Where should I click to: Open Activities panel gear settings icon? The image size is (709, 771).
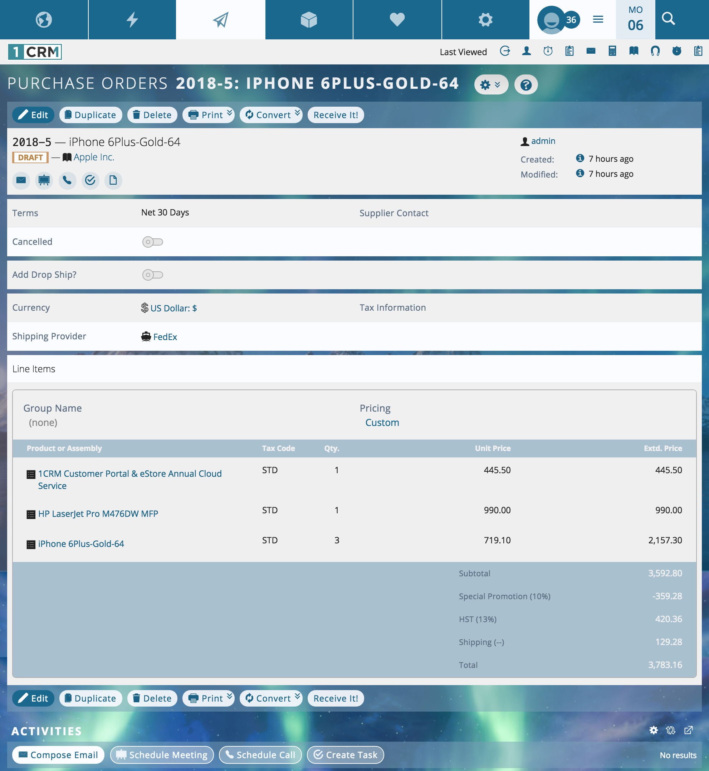[654, 730]
